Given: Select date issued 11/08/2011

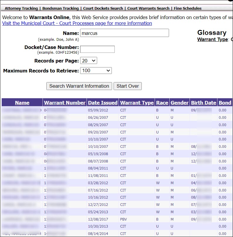Looking at the screenshot, I should click(x=98, y=176).
